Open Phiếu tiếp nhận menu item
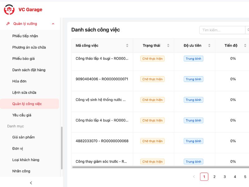 click(x=25, y=36)
